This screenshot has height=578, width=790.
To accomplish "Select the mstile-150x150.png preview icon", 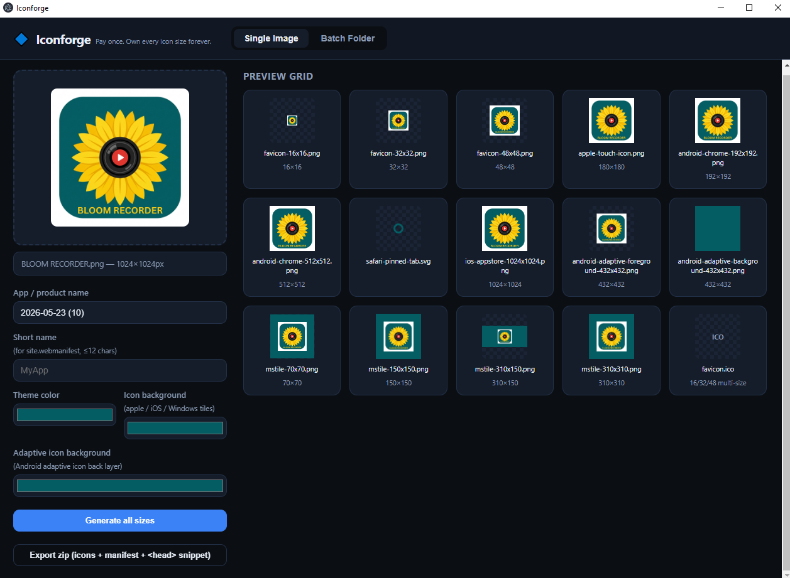I will click(x=398, y=336).
